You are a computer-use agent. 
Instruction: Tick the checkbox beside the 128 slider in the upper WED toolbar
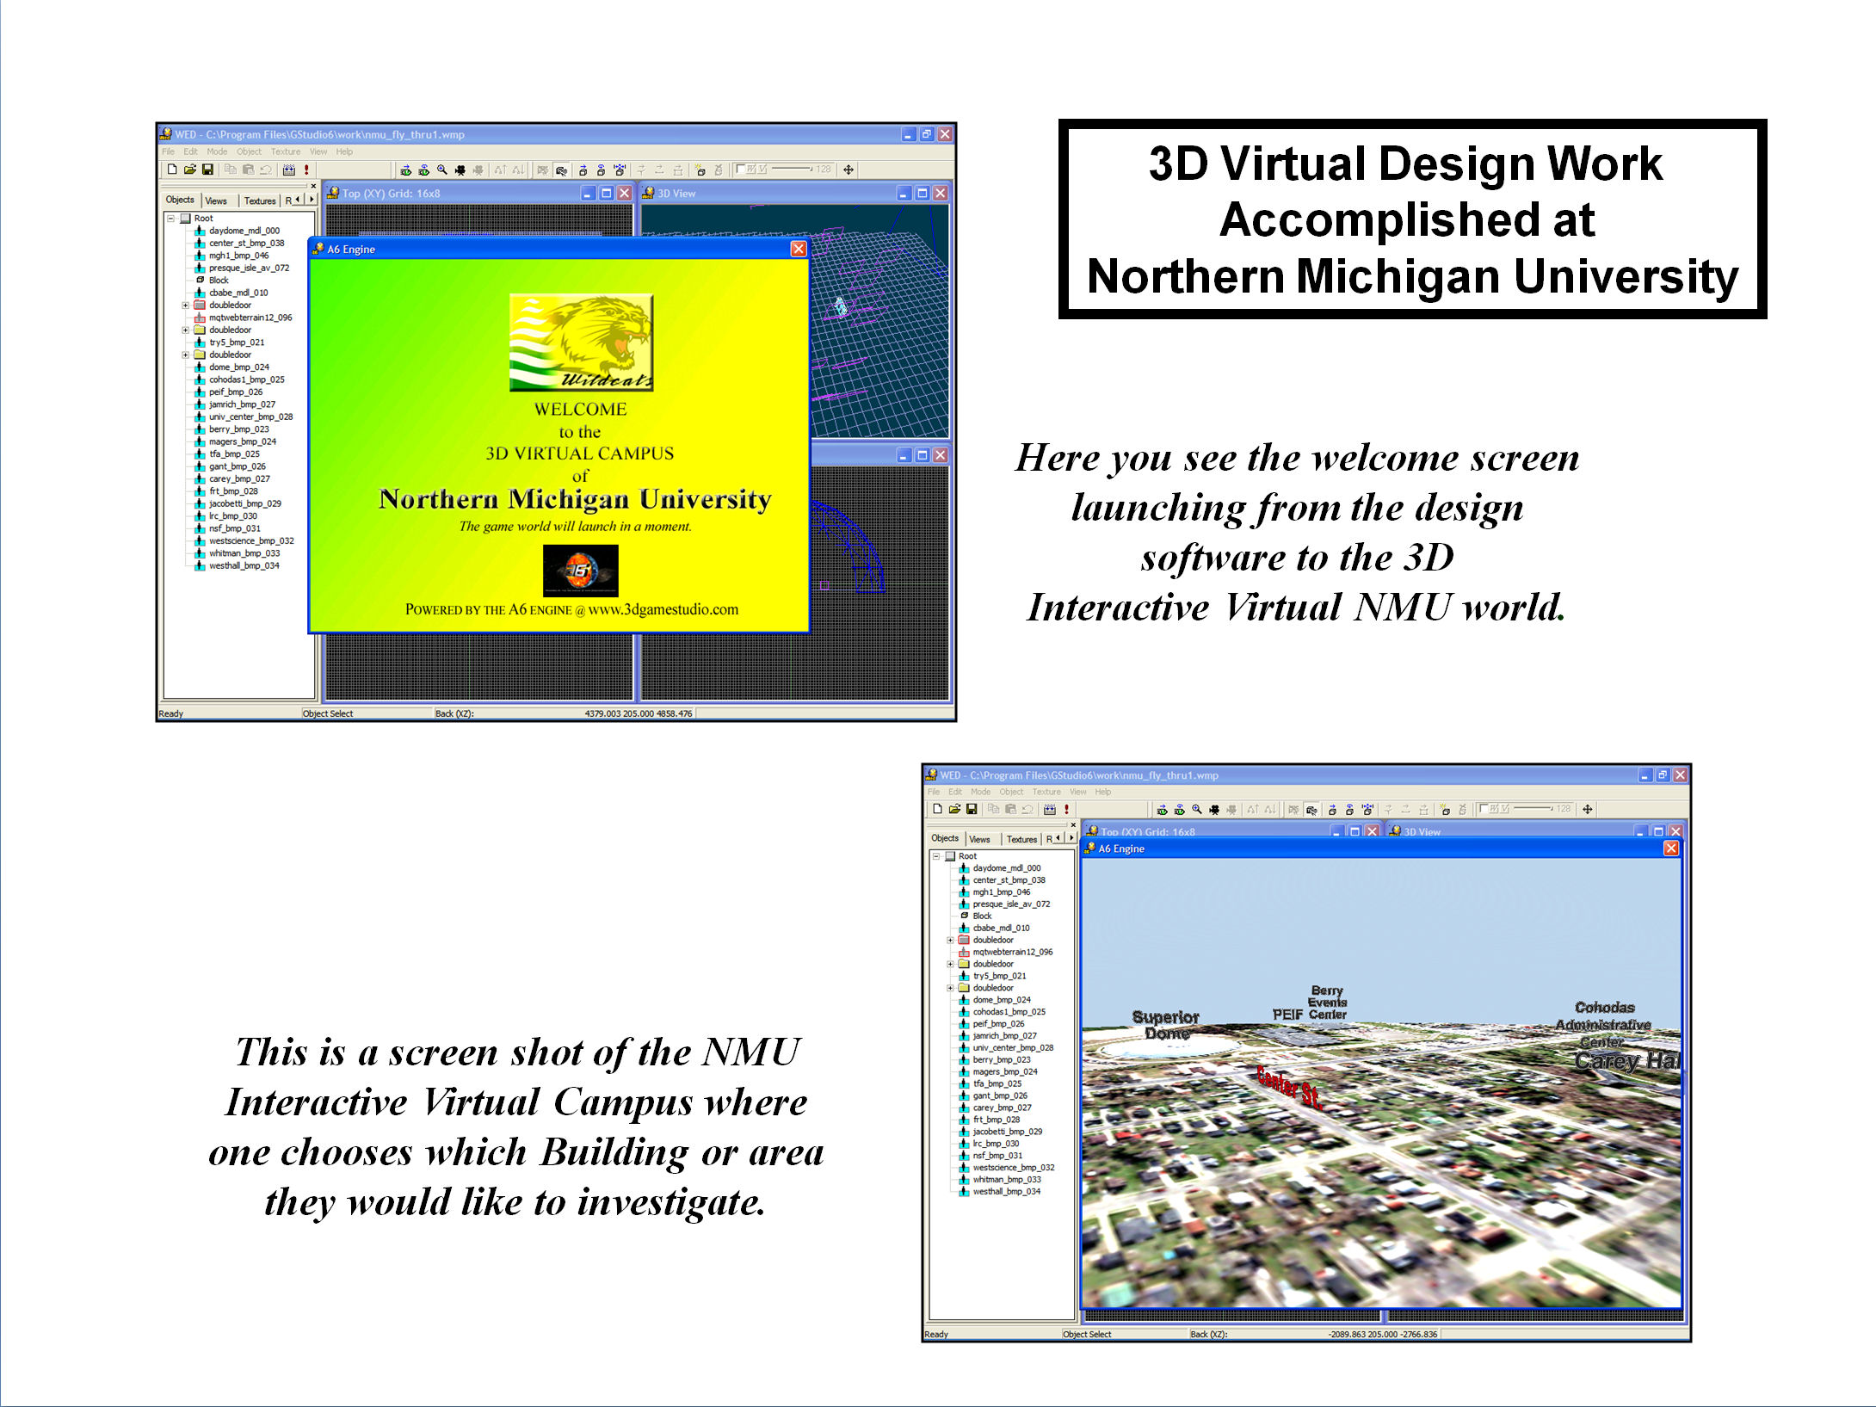(740, 169)
